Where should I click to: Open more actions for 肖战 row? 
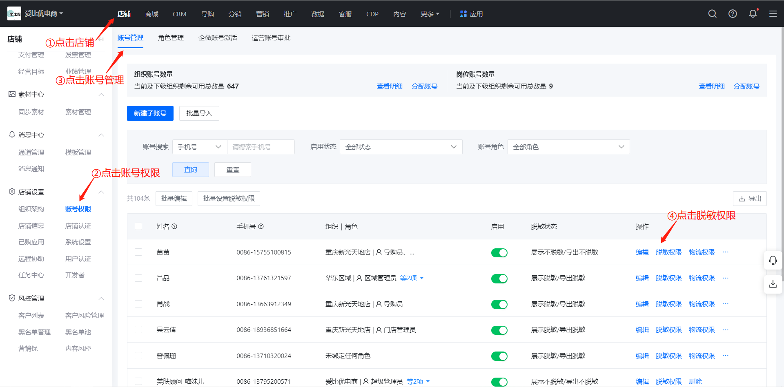click(x=725, y=304)
